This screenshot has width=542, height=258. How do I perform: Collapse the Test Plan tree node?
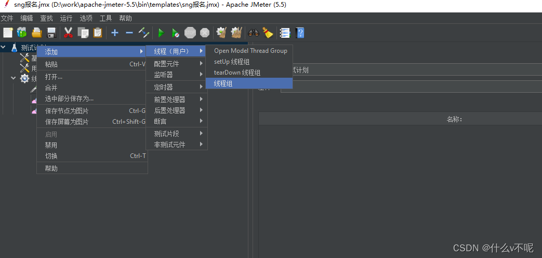point(4,48)
